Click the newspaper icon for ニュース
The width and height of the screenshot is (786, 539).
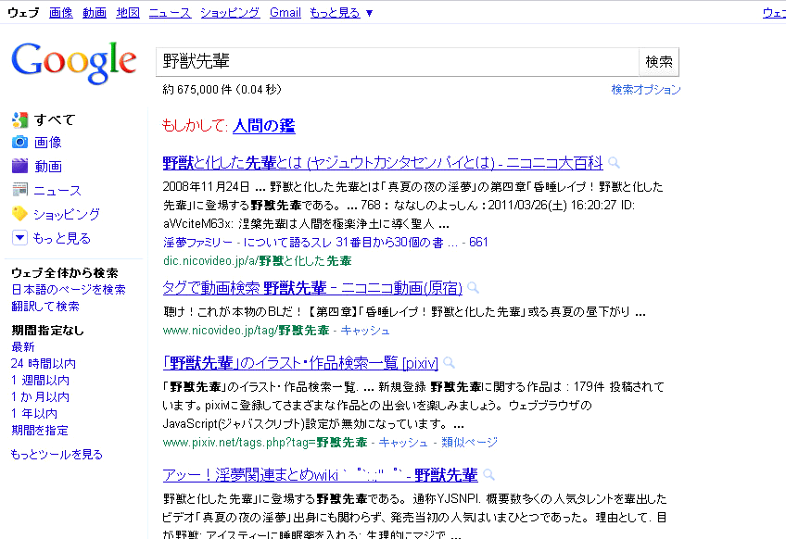(20, 190)
